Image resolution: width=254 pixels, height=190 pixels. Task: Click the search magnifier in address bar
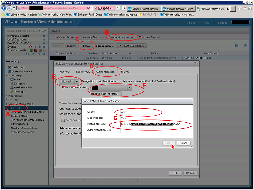(88, 8)
